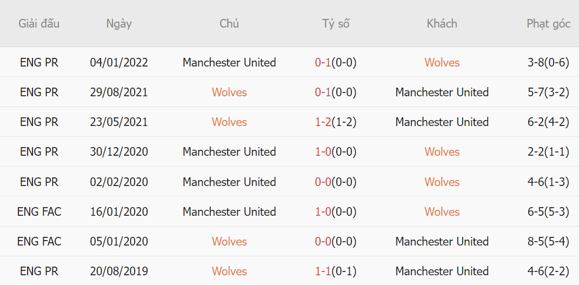This screenshot has height=285, width=579.
Task: Click the Chủ column header
Action: pos(229,24)
